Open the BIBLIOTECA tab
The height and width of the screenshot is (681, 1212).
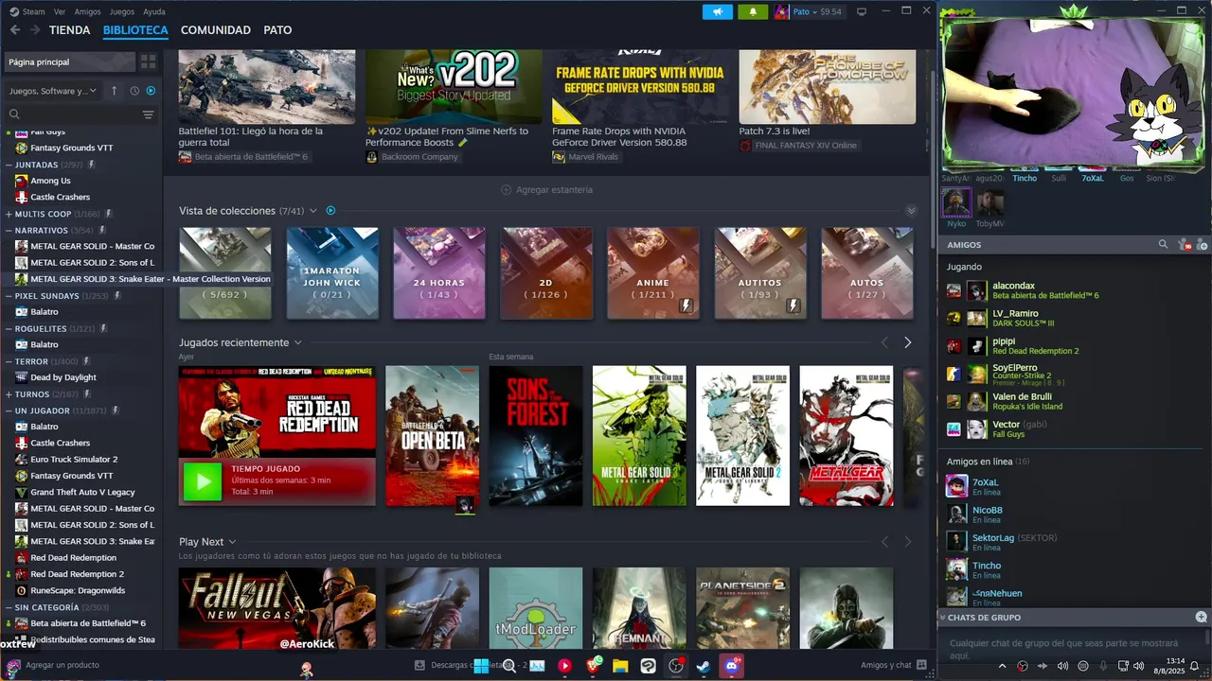[135, 30]
